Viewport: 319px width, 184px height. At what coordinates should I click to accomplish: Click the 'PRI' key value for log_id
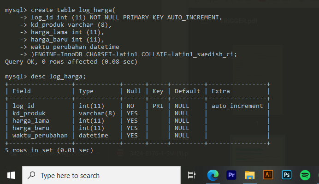click(158, 106)
